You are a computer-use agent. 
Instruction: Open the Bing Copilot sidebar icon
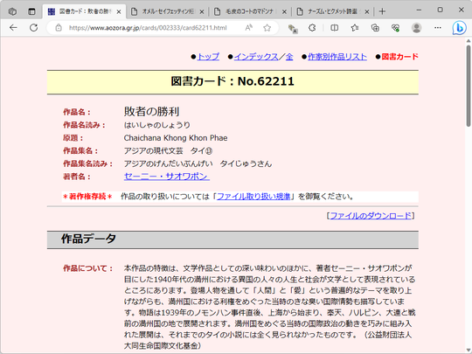click(459, 28)
